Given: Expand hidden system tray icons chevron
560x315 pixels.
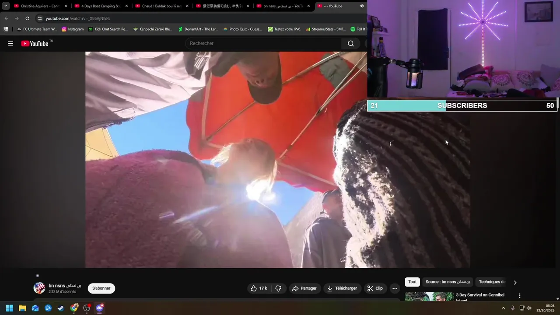Looking at the screenshot, I should (503, 308).
